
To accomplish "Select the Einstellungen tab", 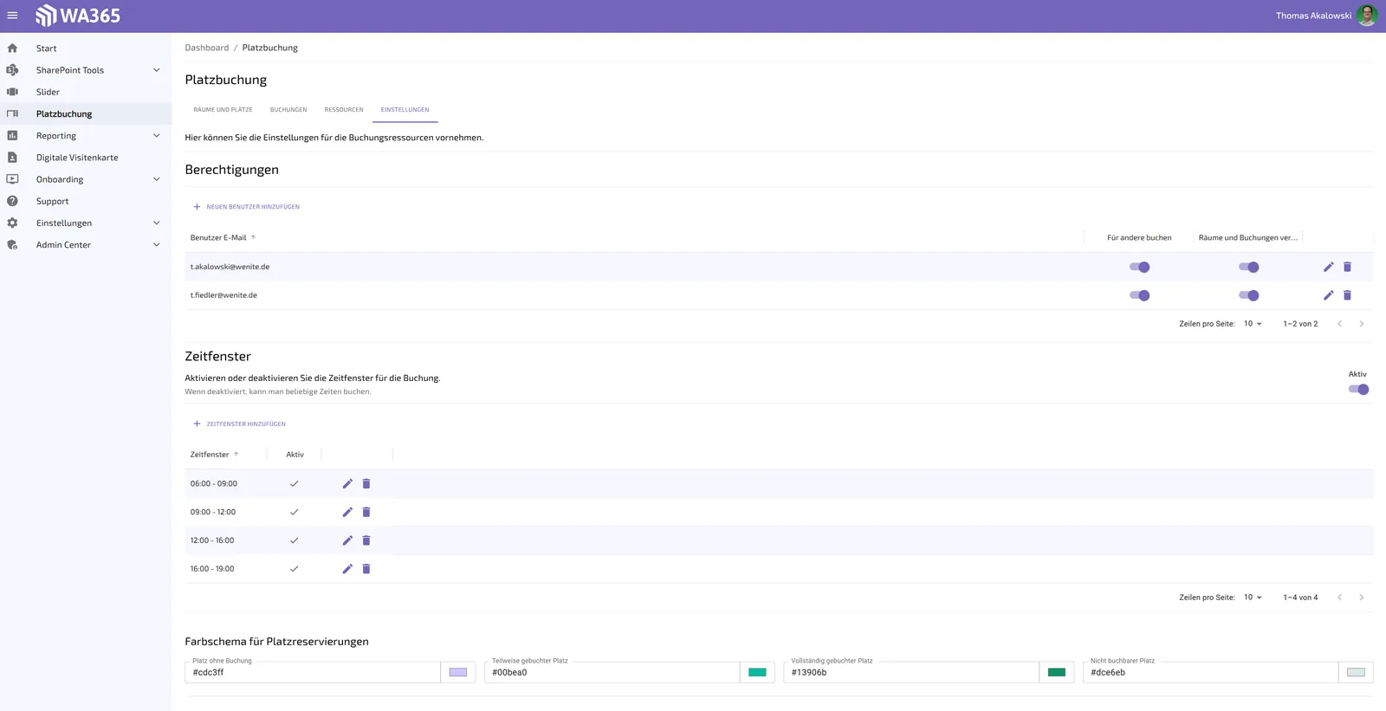I will tap(405, 110).
